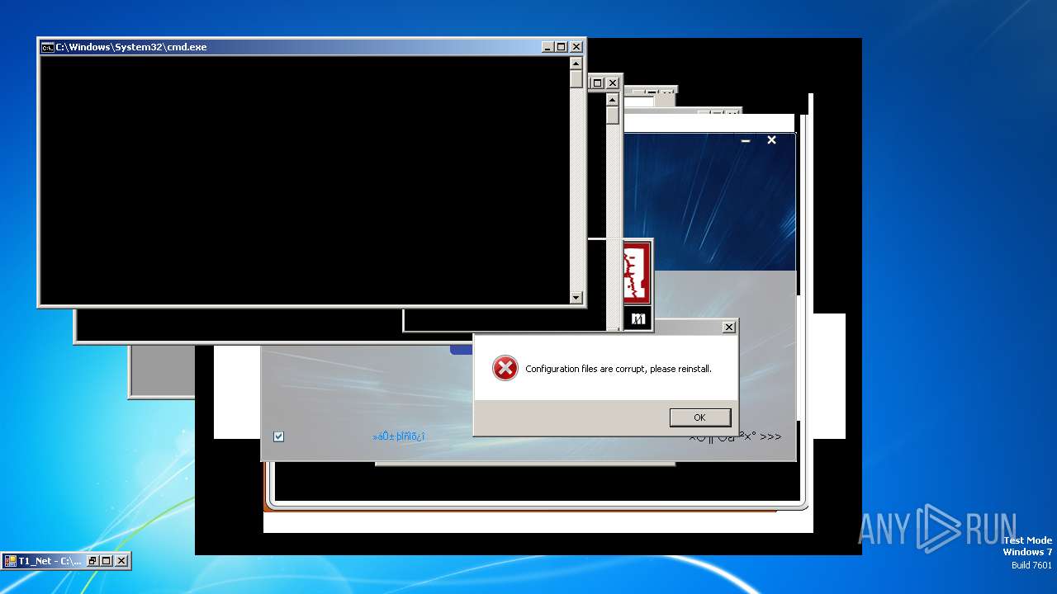Click the garbled text ending in >>>

(x=735, y=436)
